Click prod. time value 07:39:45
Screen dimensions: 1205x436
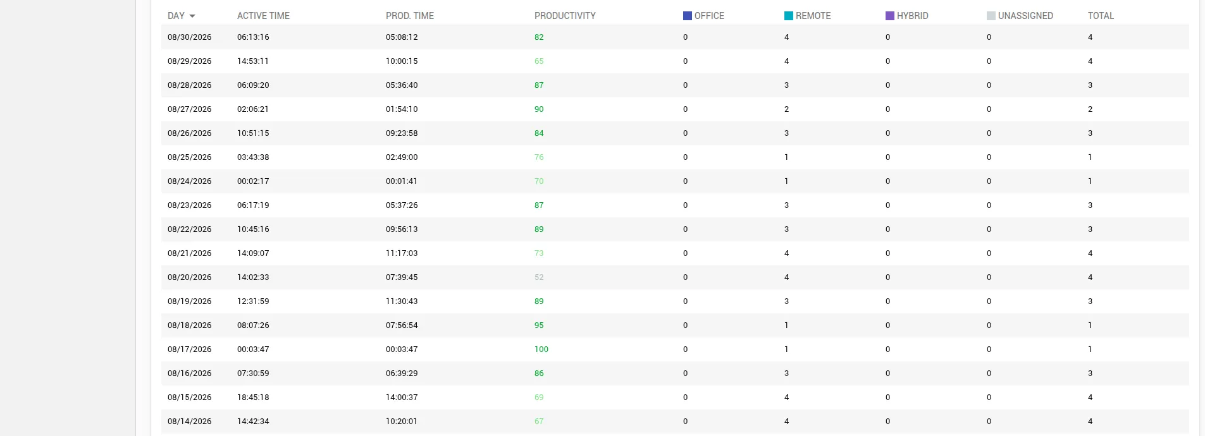pos(402,277)
